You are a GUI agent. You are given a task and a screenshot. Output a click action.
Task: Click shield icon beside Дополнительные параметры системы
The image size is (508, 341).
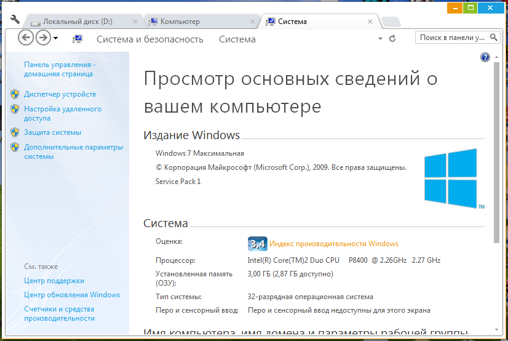[x=15, y=147]
